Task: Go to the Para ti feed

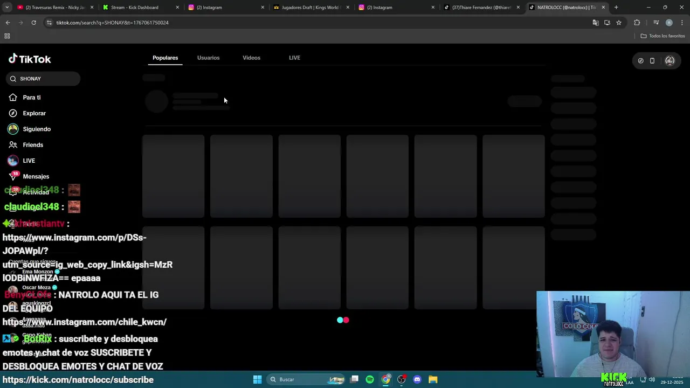Action: 31,98
